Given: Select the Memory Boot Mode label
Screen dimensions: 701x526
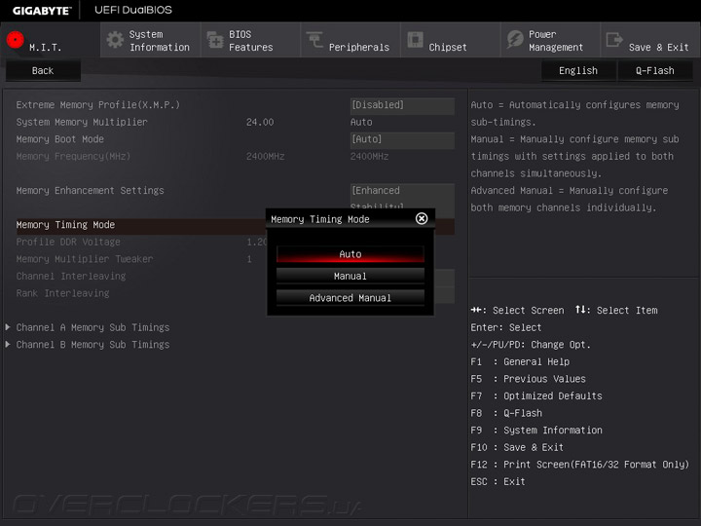Looking at the screenshot, I should (x=60, y=139).
